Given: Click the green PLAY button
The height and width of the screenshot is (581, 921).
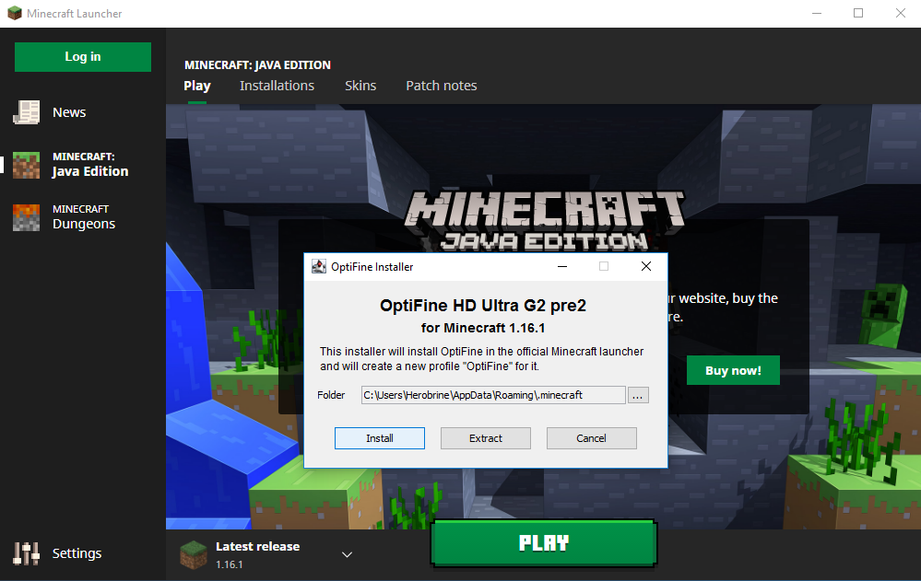Looking at the screenshot, I should 544,543.
